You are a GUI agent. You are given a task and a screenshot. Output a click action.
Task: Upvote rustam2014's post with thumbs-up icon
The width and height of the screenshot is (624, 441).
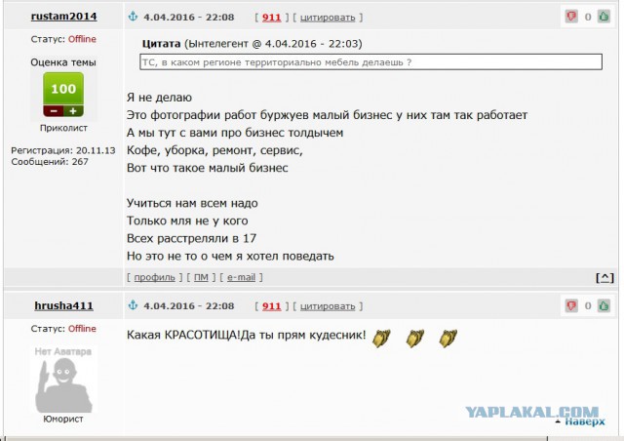tap(604, 17)
